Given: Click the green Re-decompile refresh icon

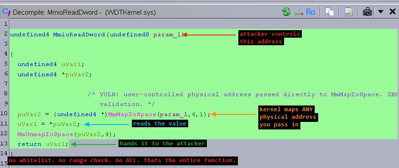Looking at the screenshot, I should 286,12.
